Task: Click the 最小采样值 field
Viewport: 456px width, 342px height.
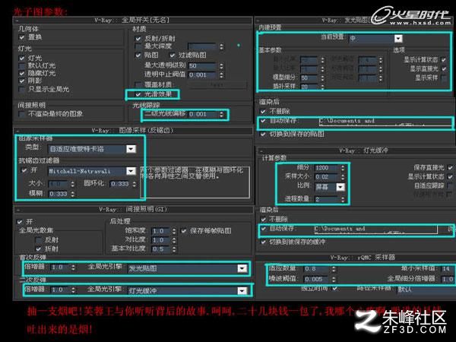Action: click(x=447, y=269)
